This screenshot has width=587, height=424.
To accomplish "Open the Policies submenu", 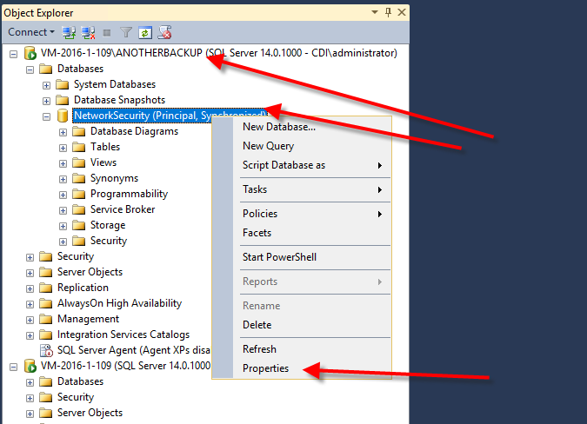I will pyautogui.click(x=312, y=214).
